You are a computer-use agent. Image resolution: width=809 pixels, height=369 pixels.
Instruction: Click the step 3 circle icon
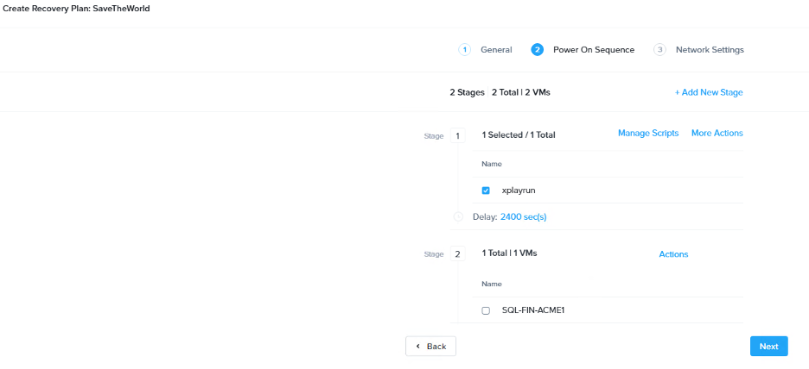659,50
